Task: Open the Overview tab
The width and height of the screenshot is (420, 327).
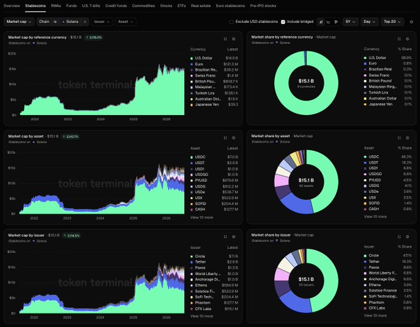Action: 12,6
